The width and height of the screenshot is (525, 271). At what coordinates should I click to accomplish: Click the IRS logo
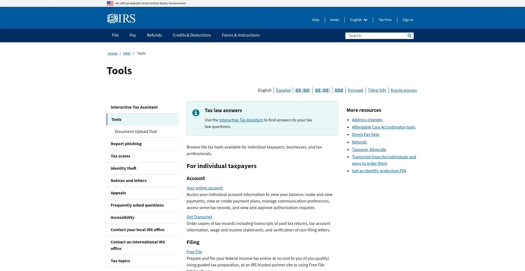tap(121, 19)
